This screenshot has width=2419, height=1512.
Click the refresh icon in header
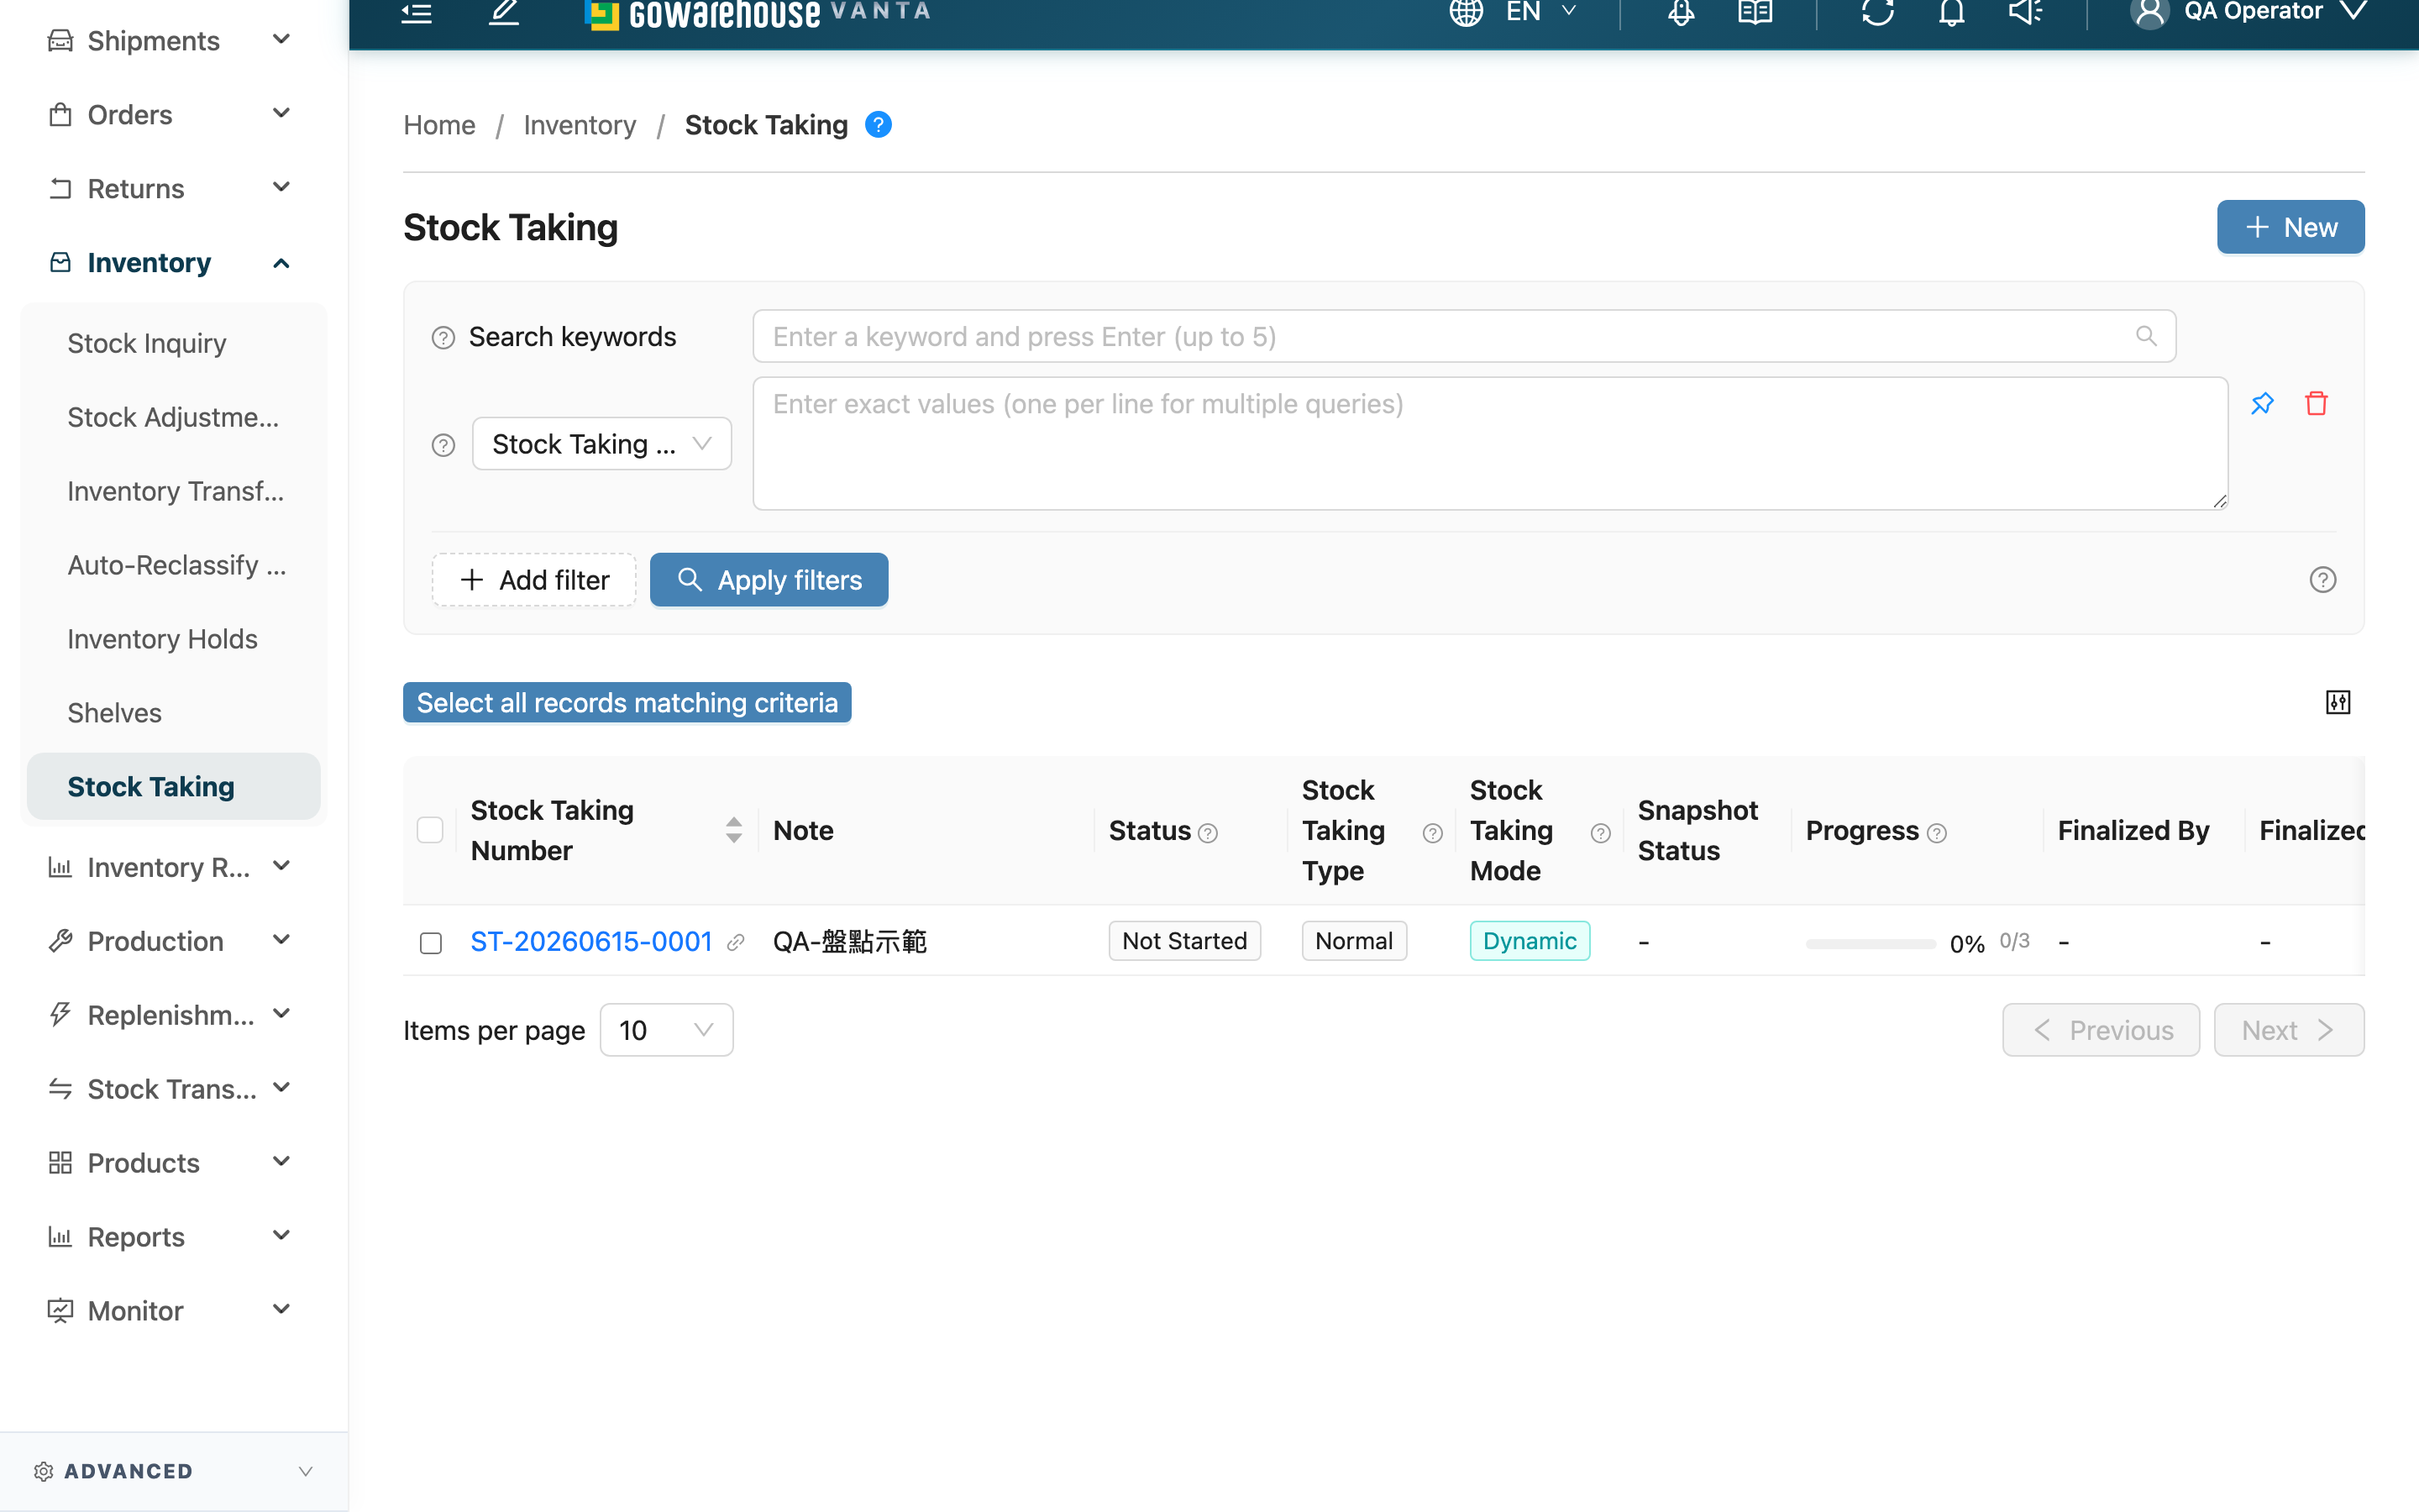point(1877,12)
